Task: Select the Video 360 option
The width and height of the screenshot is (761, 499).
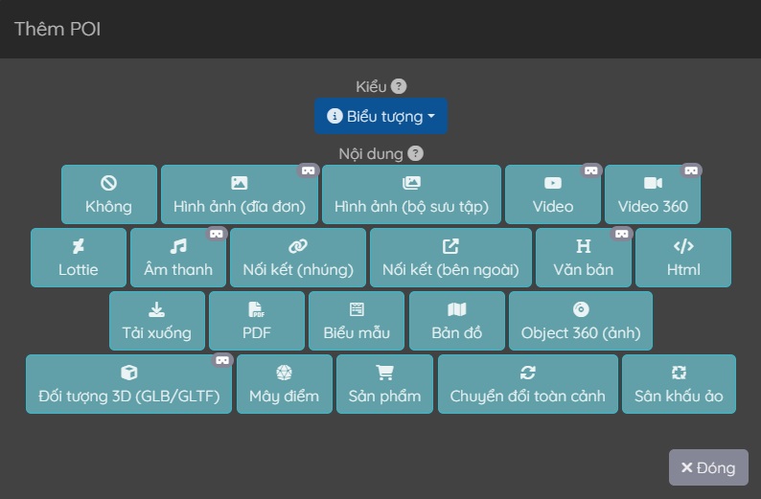Action: (653, 194)
